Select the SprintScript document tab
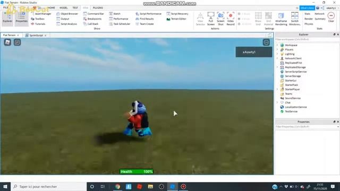Screen dimensions: 340x191 click(36, 36)
